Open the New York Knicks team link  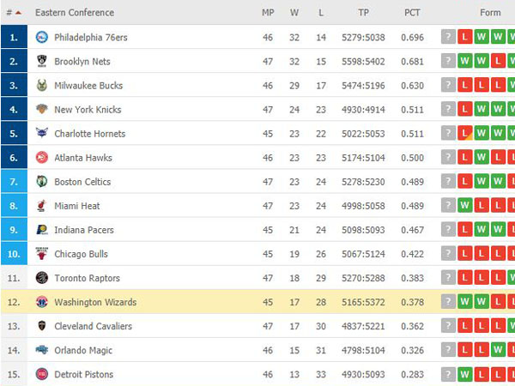click(x=88, y=109)
